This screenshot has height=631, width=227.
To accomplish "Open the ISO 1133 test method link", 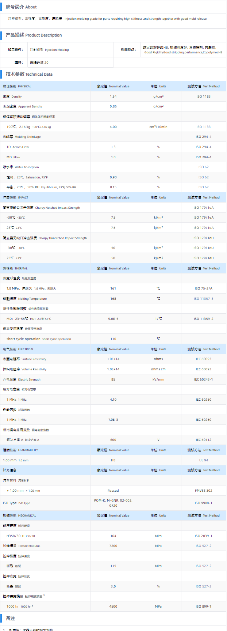I will pos(203,127).
